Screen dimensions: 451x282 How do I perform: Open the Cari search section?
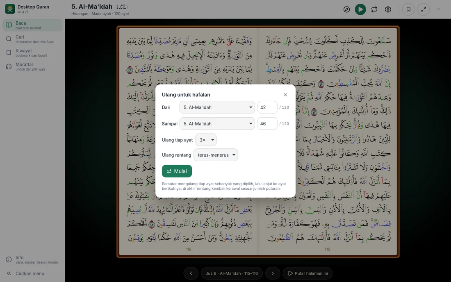click(x=32, y=39)
